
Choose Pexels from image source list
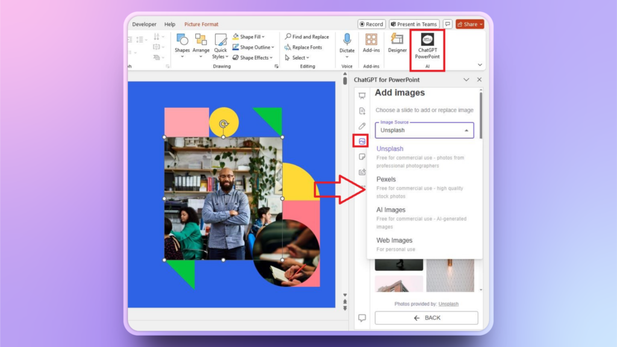tap(386, 179)
